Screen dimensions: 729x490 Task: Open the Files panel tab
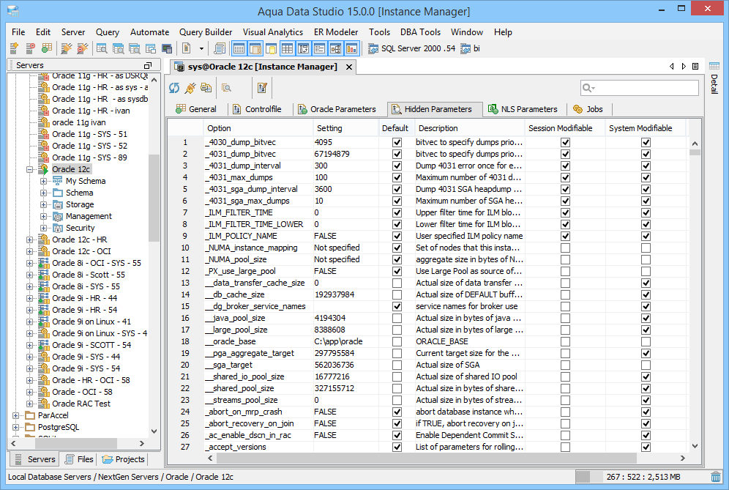78,459
